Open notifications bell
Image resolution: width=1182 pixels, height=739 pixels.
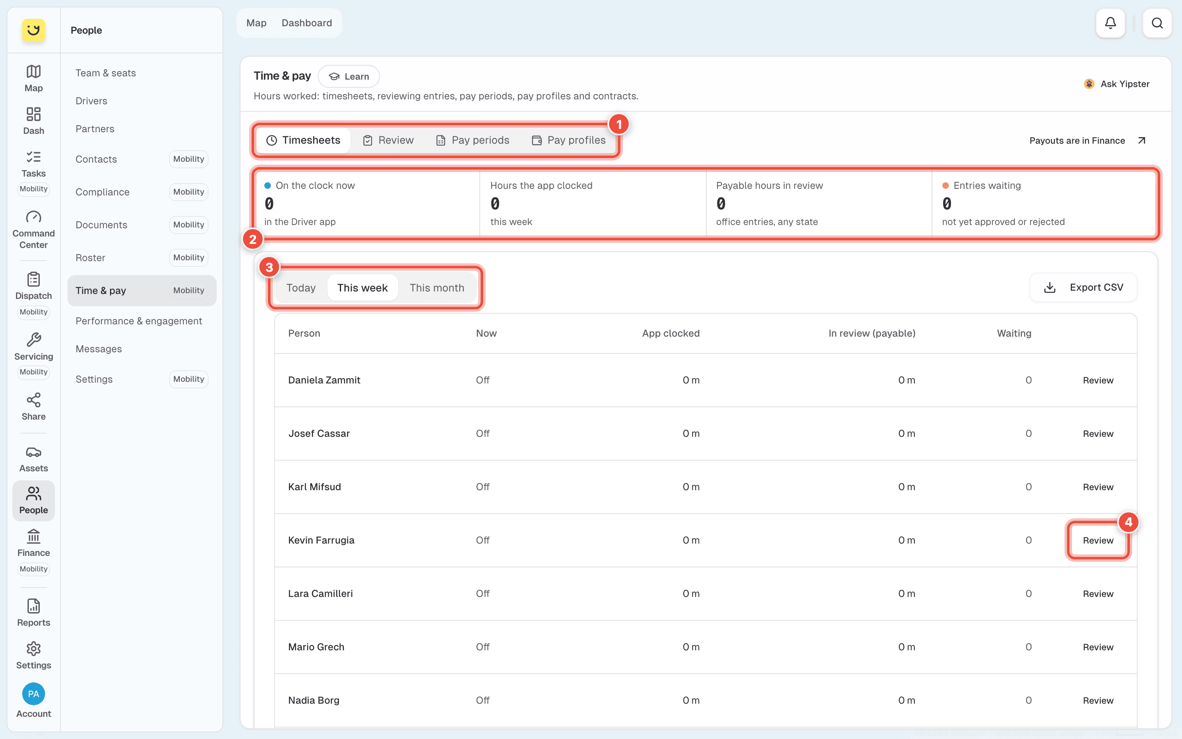1110,23
